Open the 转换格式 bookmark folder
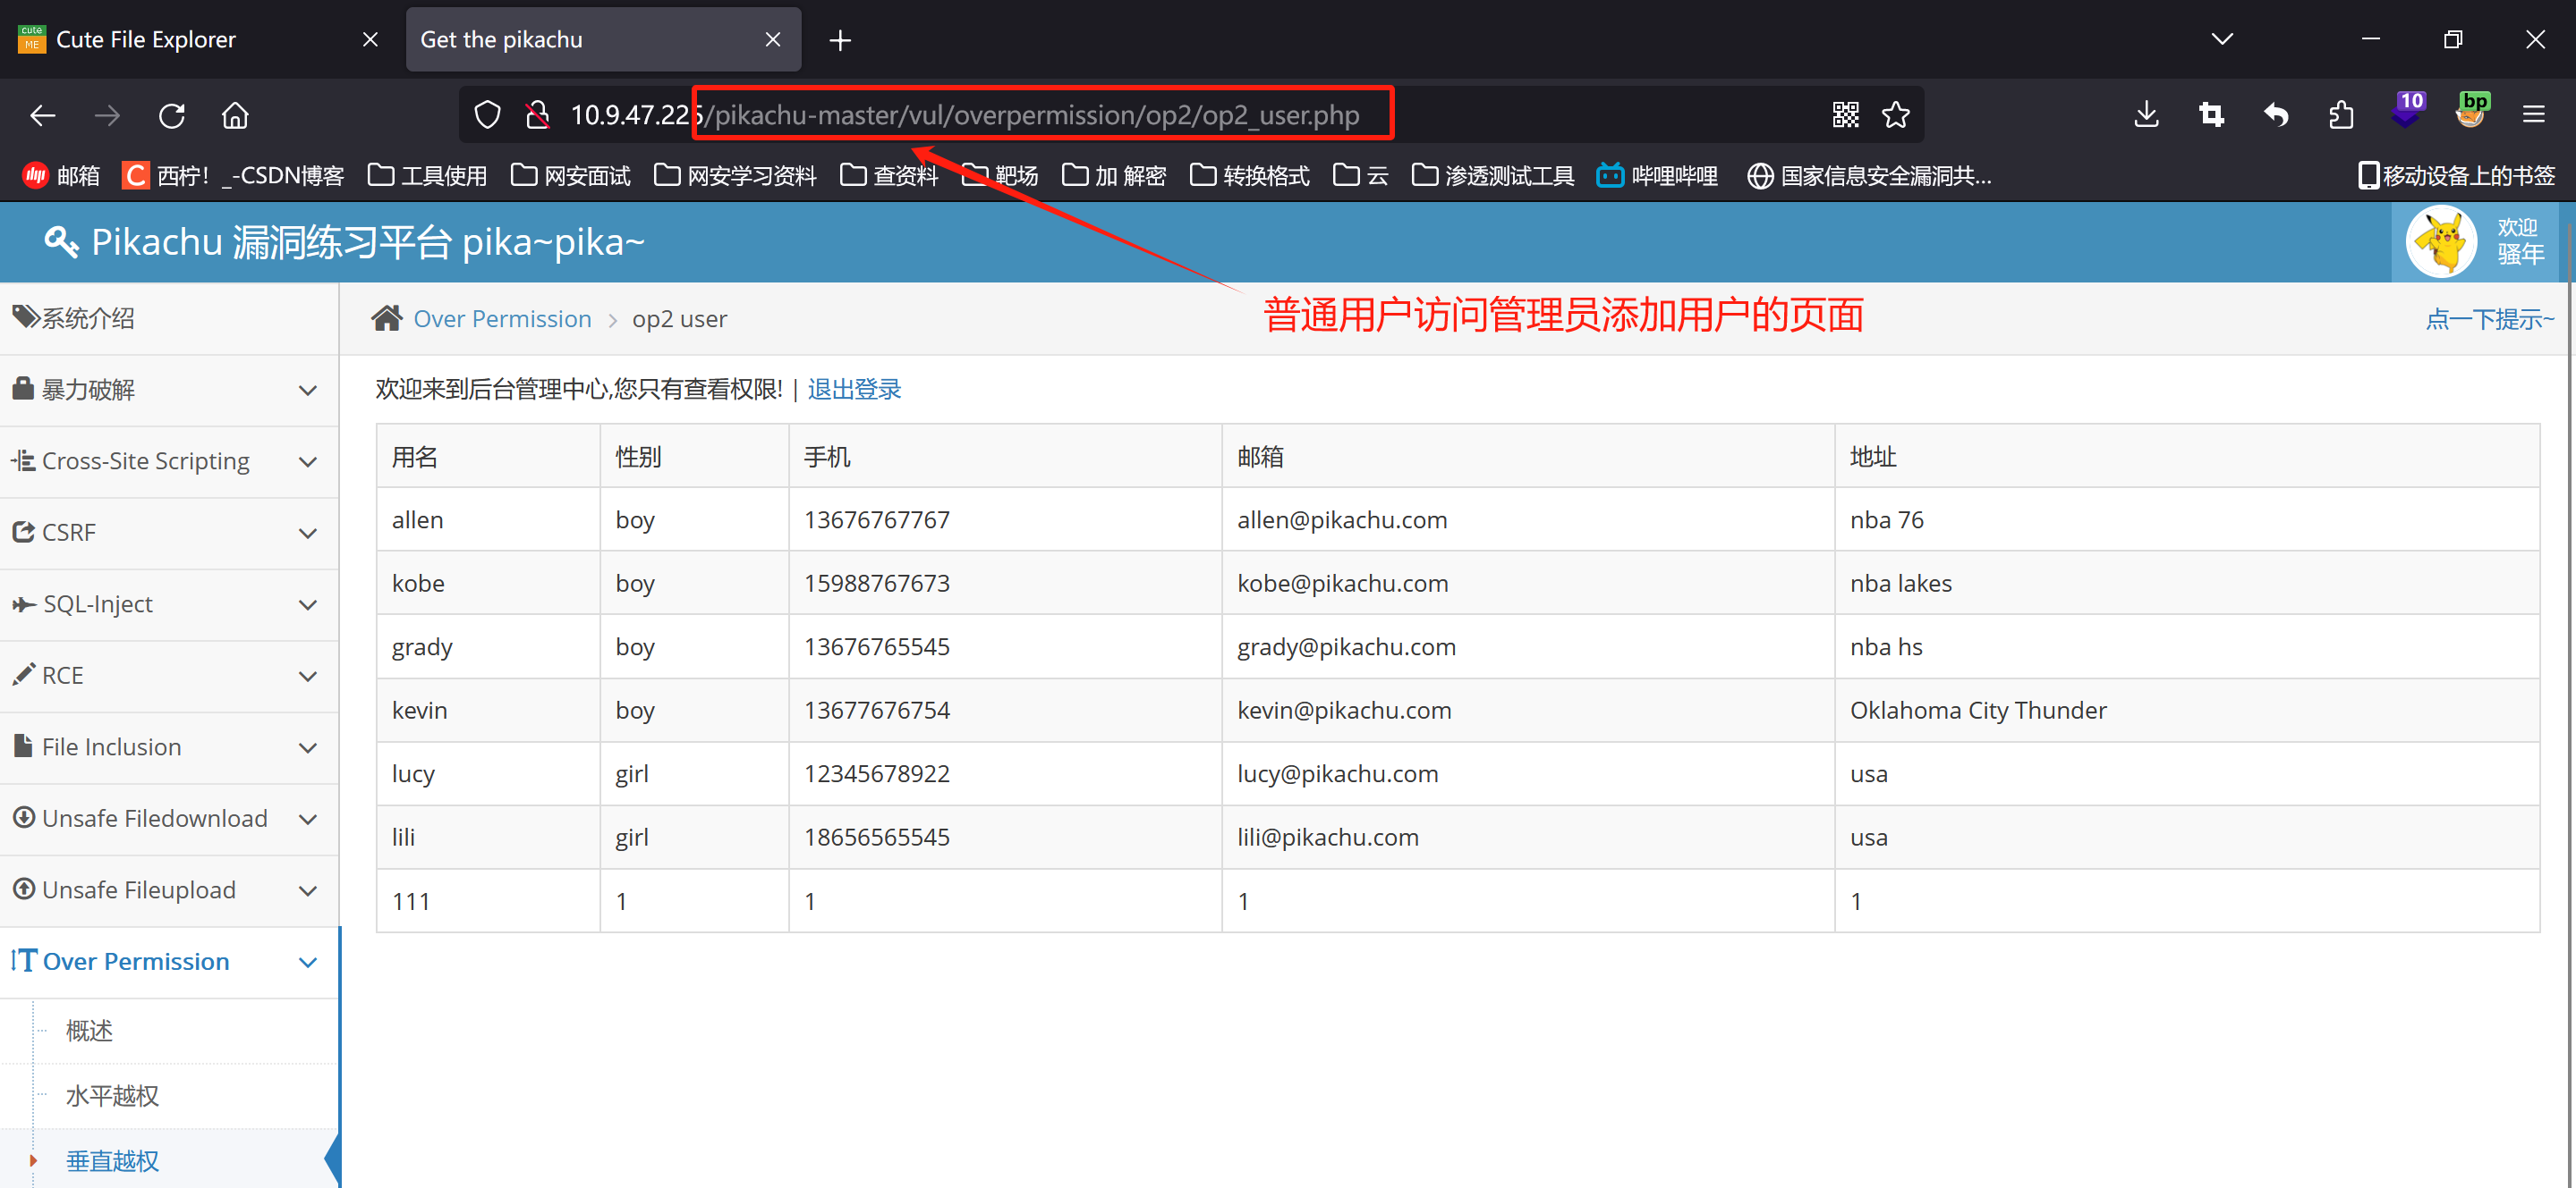This screenshot has height=1188, width=2576. (1250, 176)
